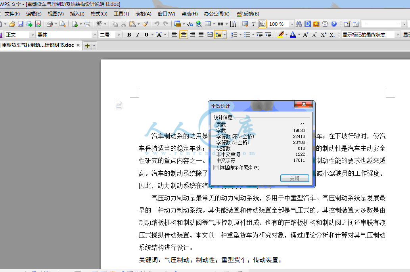The width and height of the screenshot is (410, 272).
Task: Click numbered list button
Action: 234,35
